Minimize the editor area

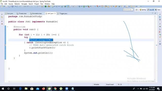click(x=153, y=13)
